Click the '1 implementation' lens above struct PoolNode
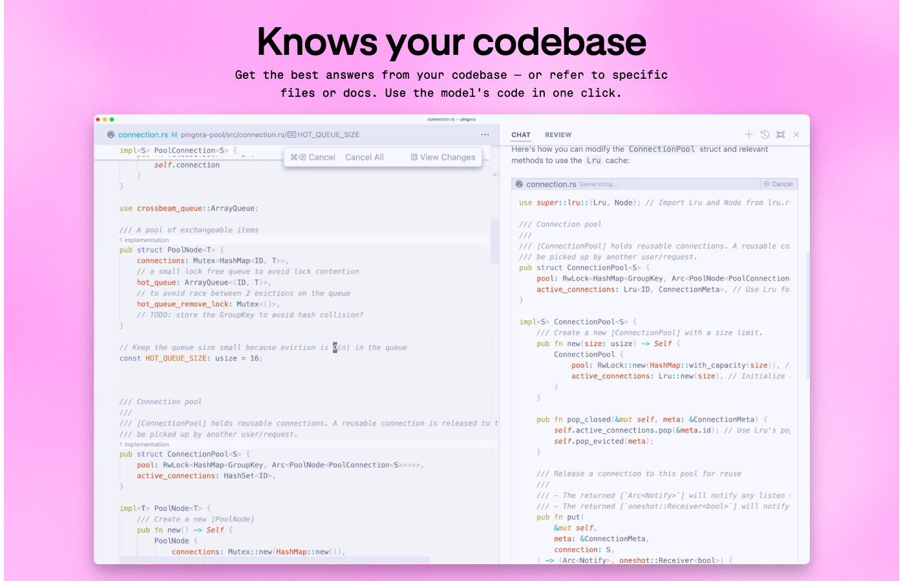Viewport: 901px width, 581px height. pos(144,240)
